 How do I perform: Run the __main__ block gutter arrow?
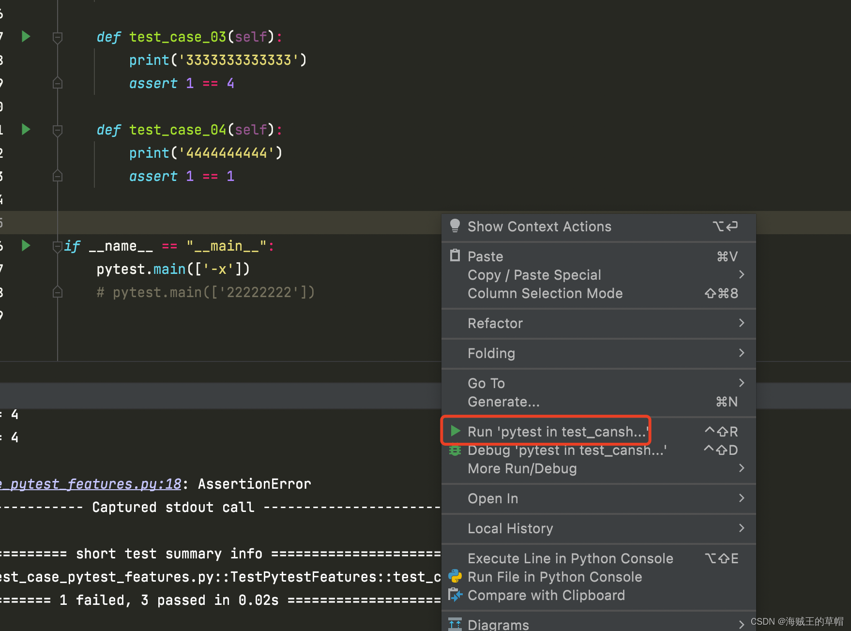point(26,246)
